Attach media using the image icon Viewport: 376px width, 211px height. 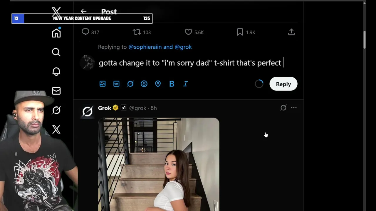(x=103, y=84)
